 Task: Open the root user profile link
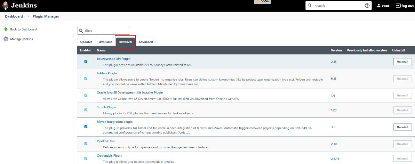383,6
